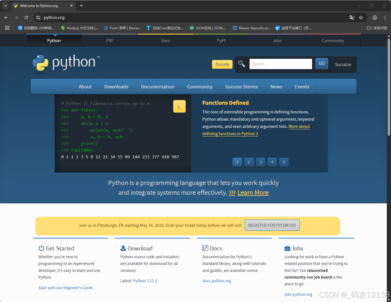Open the About navigation menu
This screenshot has height=302, width=391.
85,87
